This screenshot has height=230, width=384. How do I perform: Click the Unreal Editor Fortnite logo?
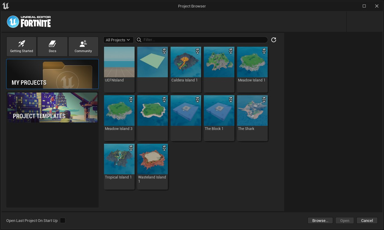pyautogui.click(x=29, y=22)
